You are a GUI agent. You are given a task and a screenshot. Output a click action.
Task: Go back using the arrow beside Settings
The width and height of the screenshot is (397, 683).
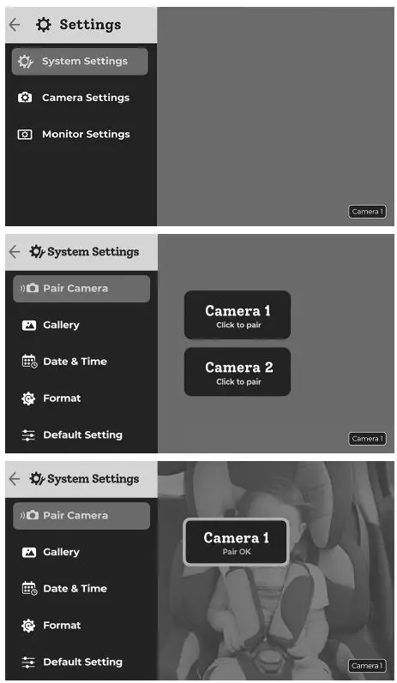(15, 25)
